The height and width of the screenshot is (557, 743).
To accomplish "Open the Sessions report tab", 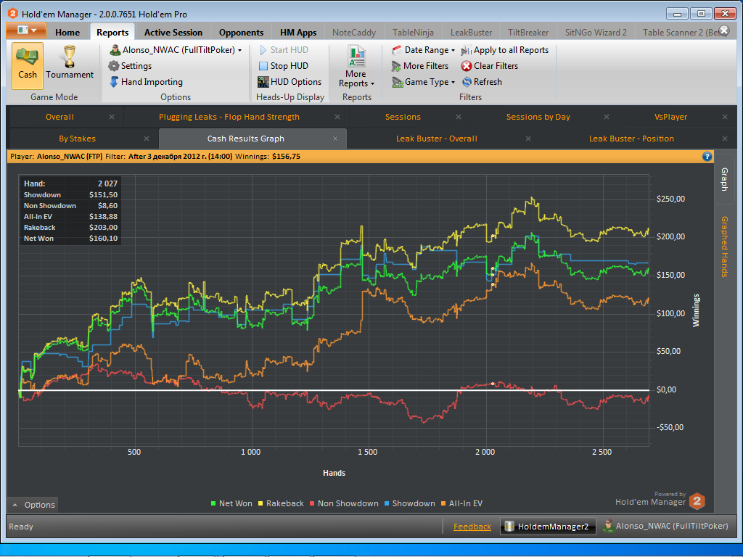I will pyautogui.click(x=403, y=117).
